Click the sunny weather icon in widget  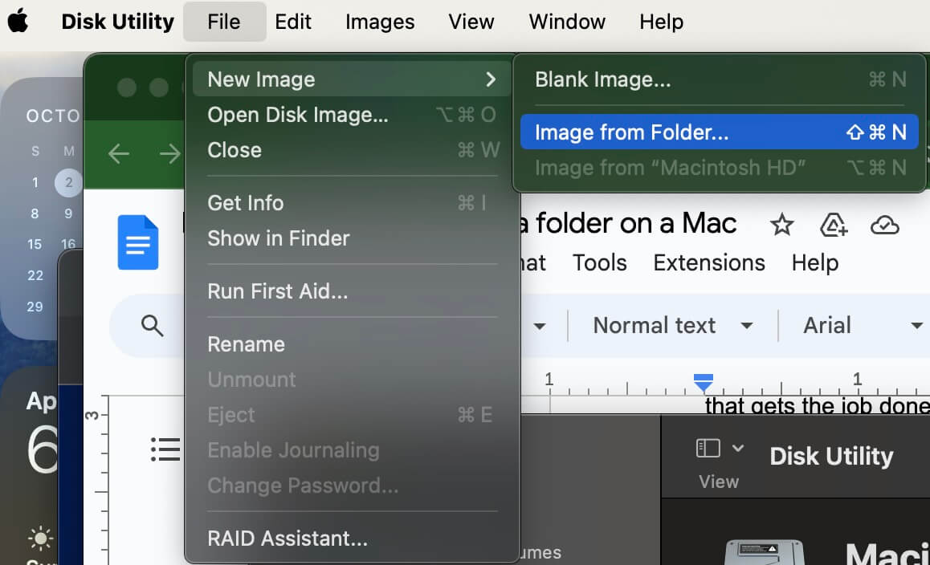click(x=40, y=539)
